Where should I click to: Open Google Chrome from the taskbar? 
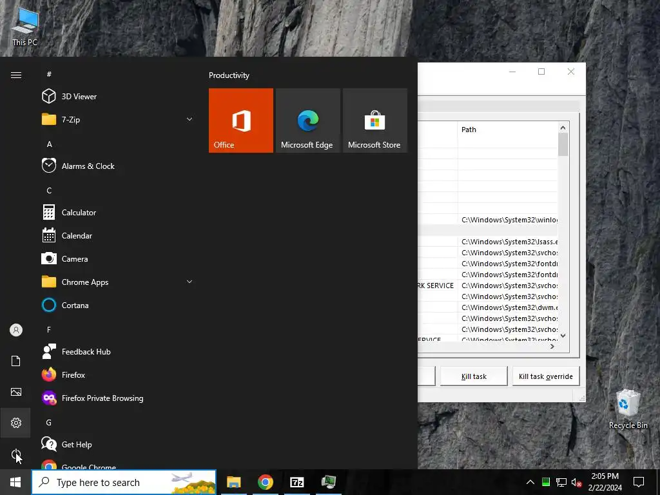(265, 482)
